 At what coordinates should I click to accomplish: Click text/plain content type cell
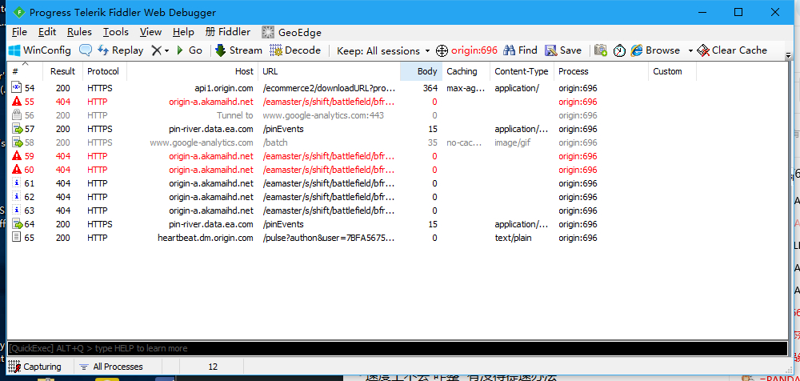[514, 238]
